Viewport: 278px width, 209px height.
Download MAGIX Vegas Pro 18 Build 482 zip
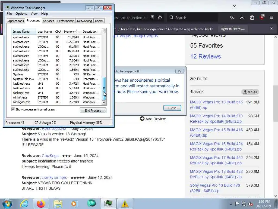(x=216, y=174)
